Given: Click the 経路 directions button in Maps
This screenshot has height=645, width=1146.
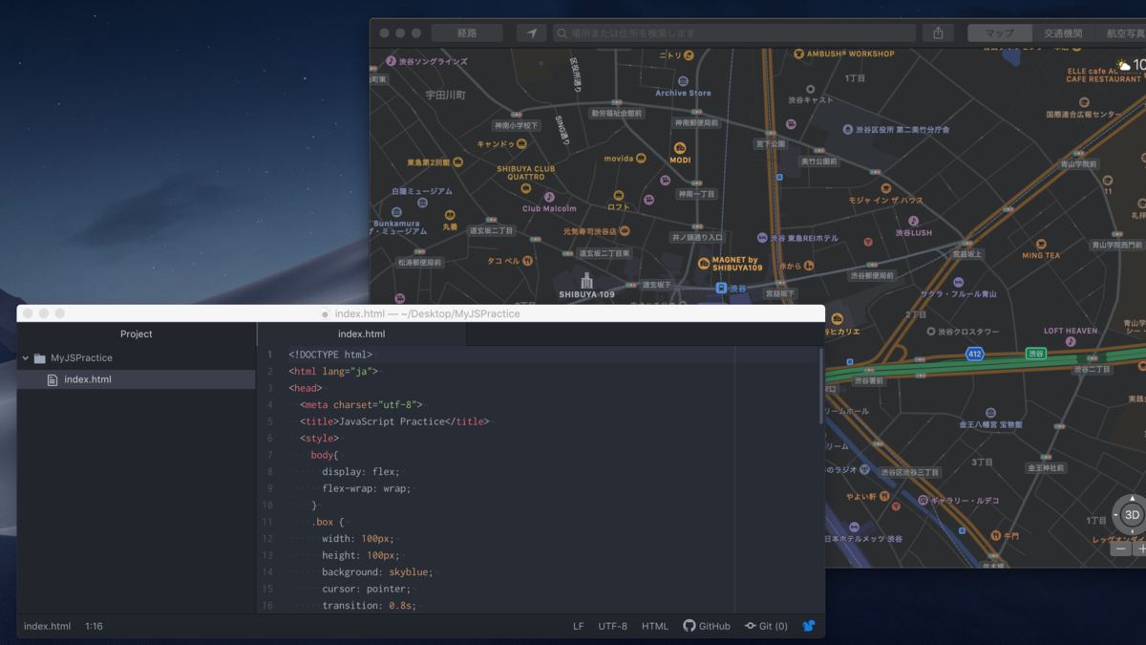Looking at the screenshot, I should [x=467, y=32].
